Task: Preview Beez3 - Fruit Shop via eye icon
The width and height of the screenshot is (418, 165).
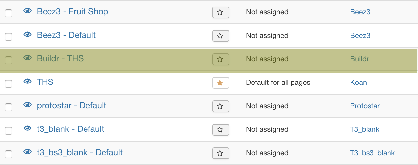Action: point(28,11)
